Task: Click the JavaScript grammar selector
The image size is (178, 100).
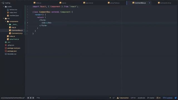Action: coord(141,98)
